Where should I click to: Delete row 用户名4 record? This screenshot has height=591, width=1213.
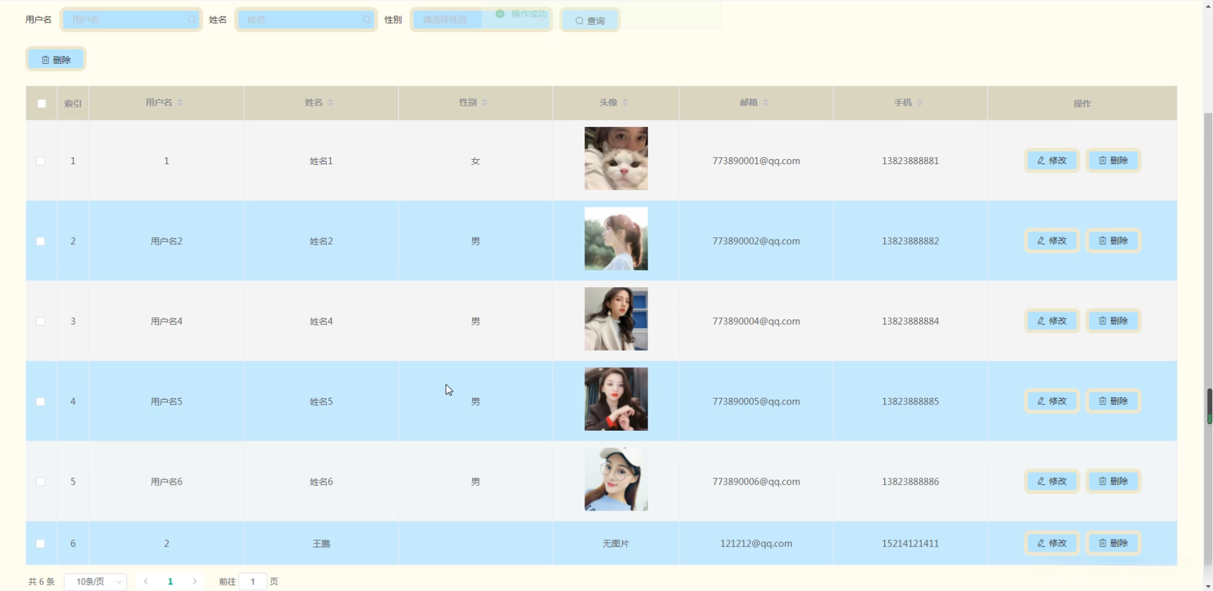click(1113, 321)
